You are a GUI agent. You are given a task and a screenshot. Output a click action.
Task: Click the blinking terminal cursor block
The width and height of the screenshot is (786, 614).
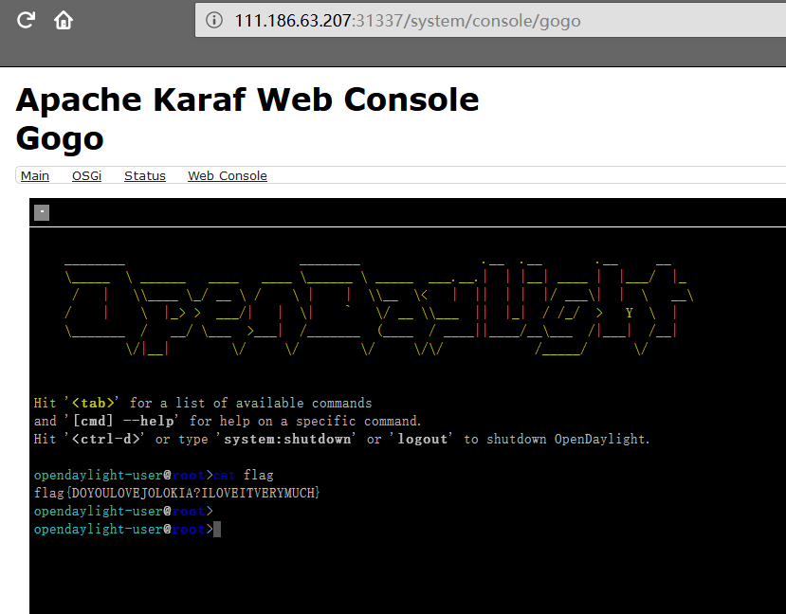217,529
